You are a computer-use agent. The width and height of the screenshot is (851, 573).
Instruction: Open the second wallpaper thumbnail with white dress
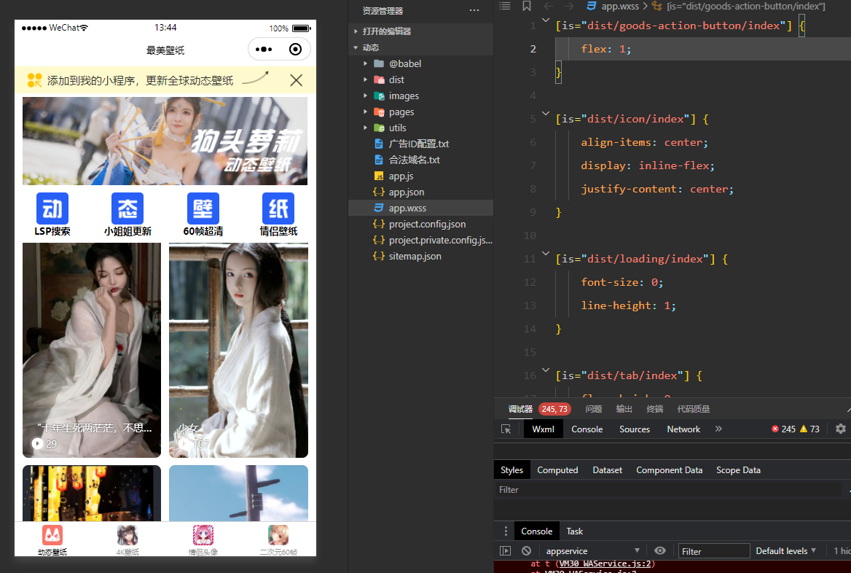[x=238, y=350]
